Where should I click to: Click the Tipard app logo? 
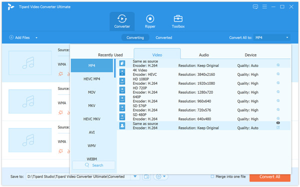click(x=11, y=6)
